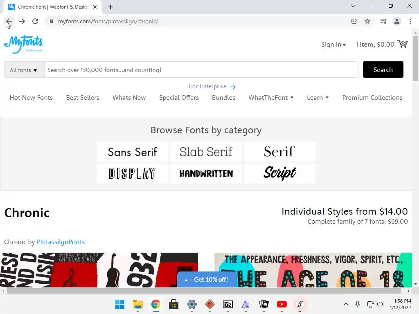This screenshot has height=314, width=419.
Task: Focus the font search input field
Action: (201, 70)
